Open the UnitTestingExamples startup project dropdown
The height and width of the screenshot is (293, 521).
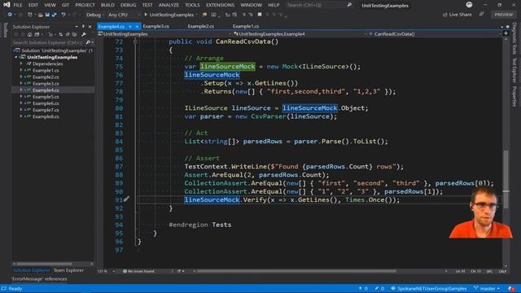[197, 15]
